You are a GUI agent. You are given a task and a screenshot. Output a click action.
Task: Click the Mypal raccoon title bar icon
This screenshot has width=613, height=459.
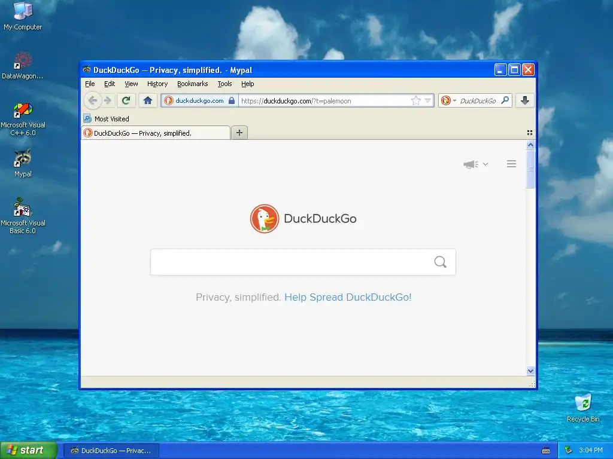point(87,70)
